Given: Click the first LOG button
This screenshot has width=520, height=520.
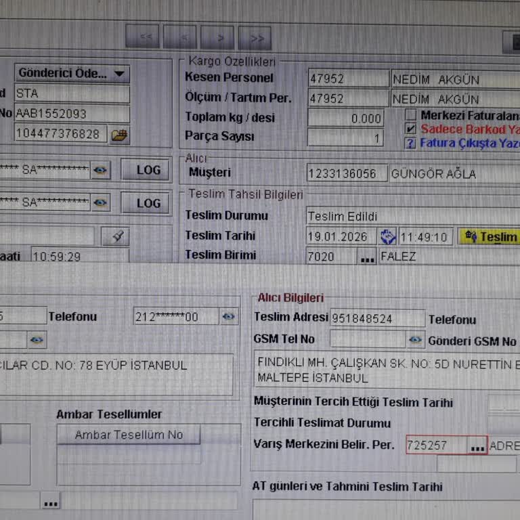Looking at the screenshot, I should 148,170.
